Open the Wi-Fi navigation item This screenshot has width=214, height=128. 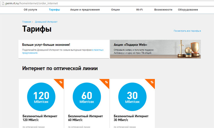tap(139, 10)
